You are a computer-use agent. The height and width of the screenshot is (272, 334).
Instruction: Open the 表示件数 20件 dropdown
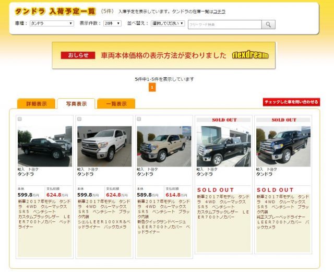tap(112, 23)
